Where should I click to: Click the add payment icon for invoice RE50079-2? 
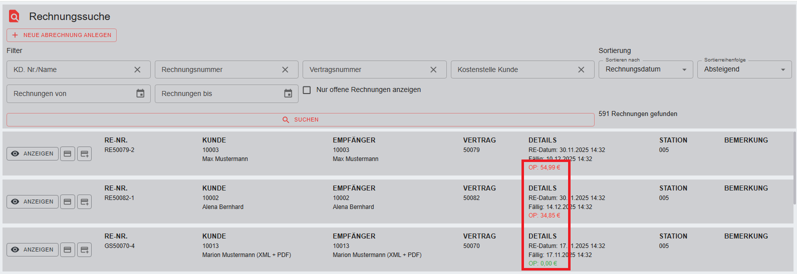point(85,153)
